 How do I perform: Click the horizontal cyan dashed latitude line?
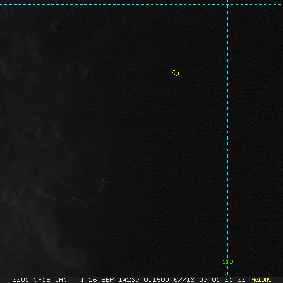click(141, 5)
